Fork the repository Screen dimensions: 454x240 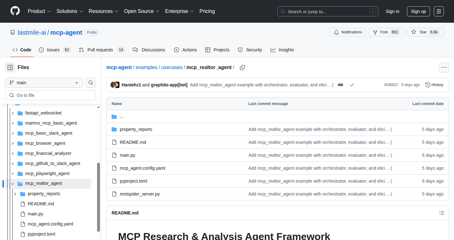coord(387,32)
